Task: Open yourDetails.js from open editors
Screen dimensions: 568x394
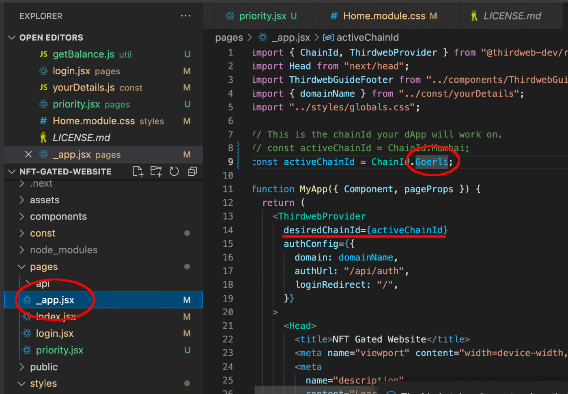Action: point(103,87)
